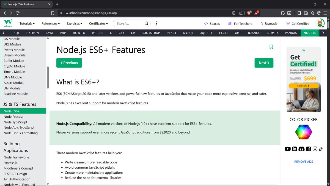
Task: Open Node TypeScript in sidebar
Action: pos(15,122)
